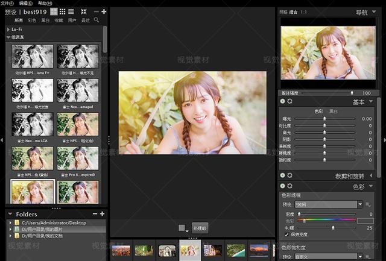Screen dimensions: 386x261
Task: Collapse the 色彩 panel arrow
Action: tap(371, 186)
